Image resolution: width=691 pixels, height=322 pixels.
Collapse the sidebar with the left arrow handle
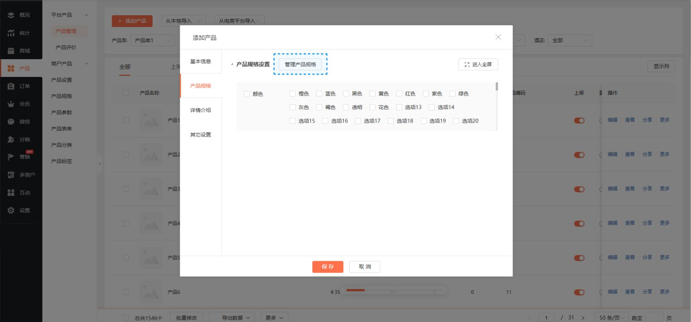coord(100,164)
